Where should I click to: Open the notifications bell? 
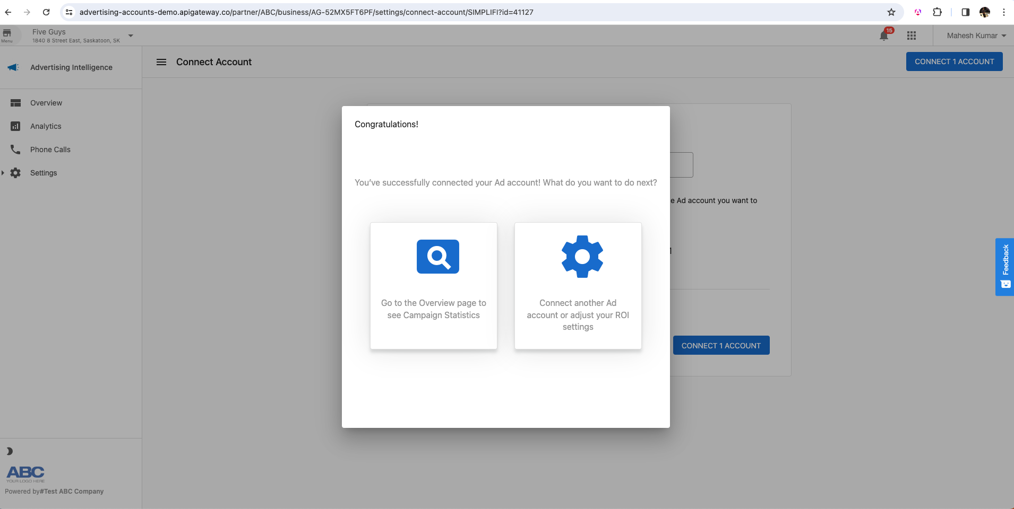tap(884, 36)
